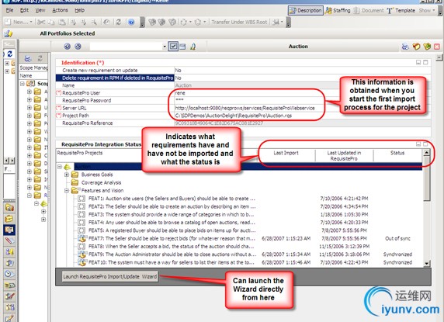
Task: Click the pencil notepad icon at bottom left
Action: point(9,318)
